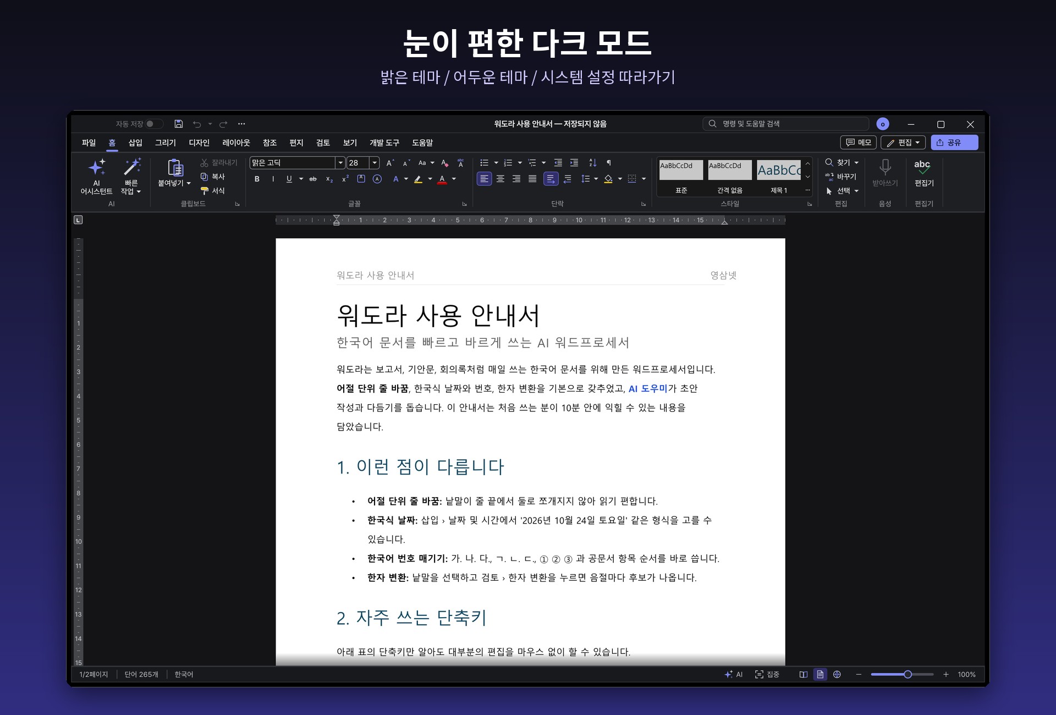Image resolution: width=1056 pixels, height=715 pixels.
Task: Redo the action in title bar
Action: [223, 124]
